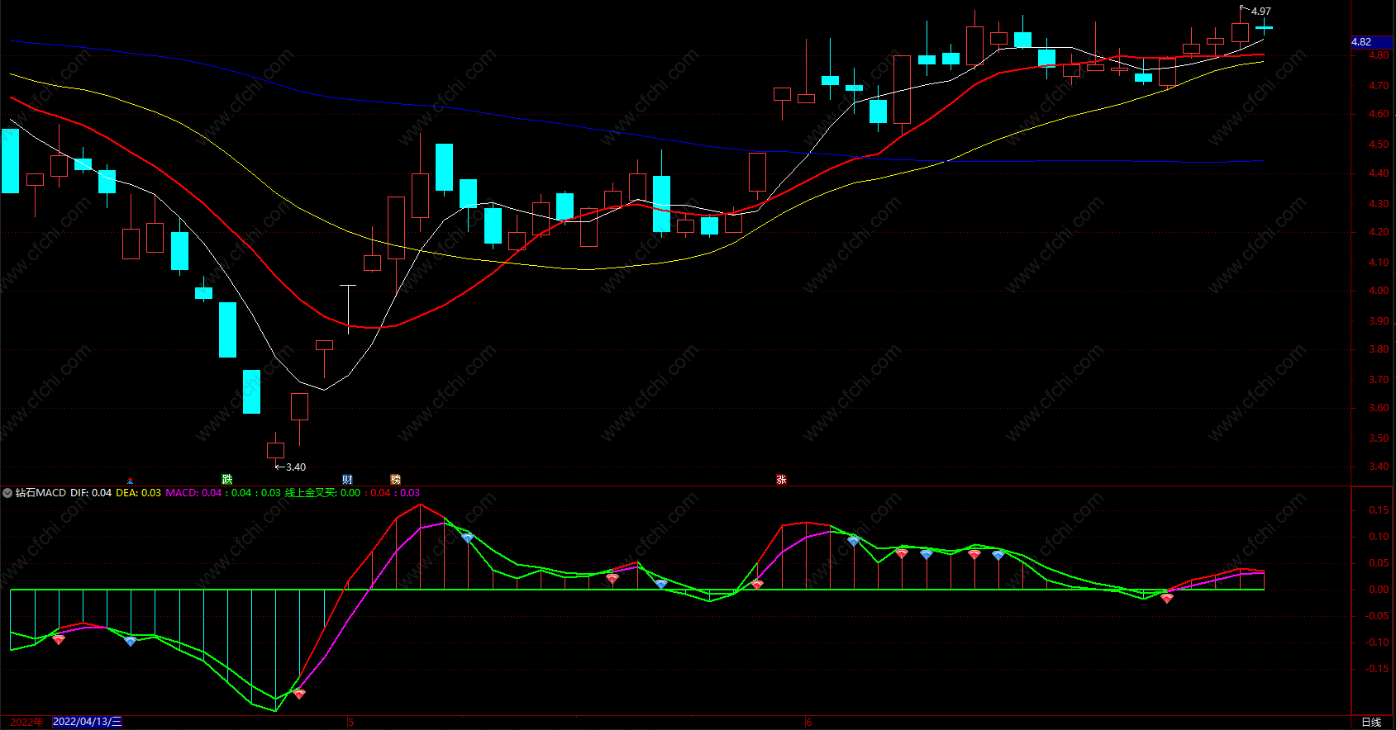Click the 4.97 high price annotation

(1260, 12)
